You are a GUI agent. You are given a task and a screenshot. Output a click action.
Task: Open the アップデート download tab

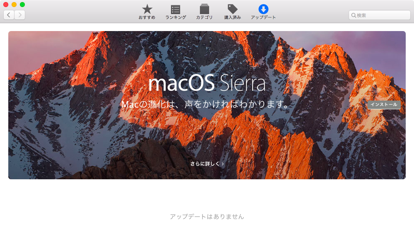[x=263, y=12]
